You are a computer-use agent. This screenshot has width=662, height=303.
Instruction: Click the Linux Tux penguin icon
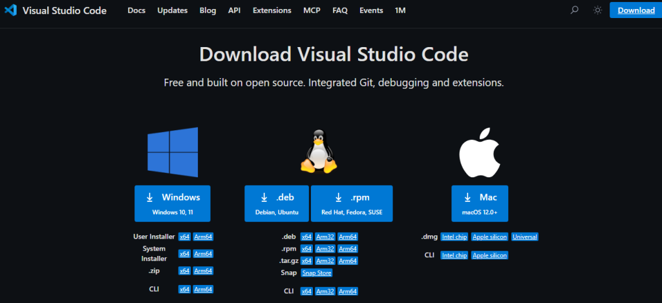click(x=318, y=151)
